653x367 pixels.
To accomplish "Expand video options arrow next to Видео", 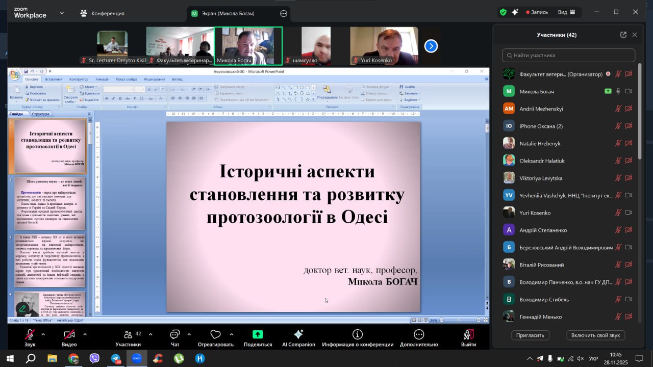I will point(85,334).
